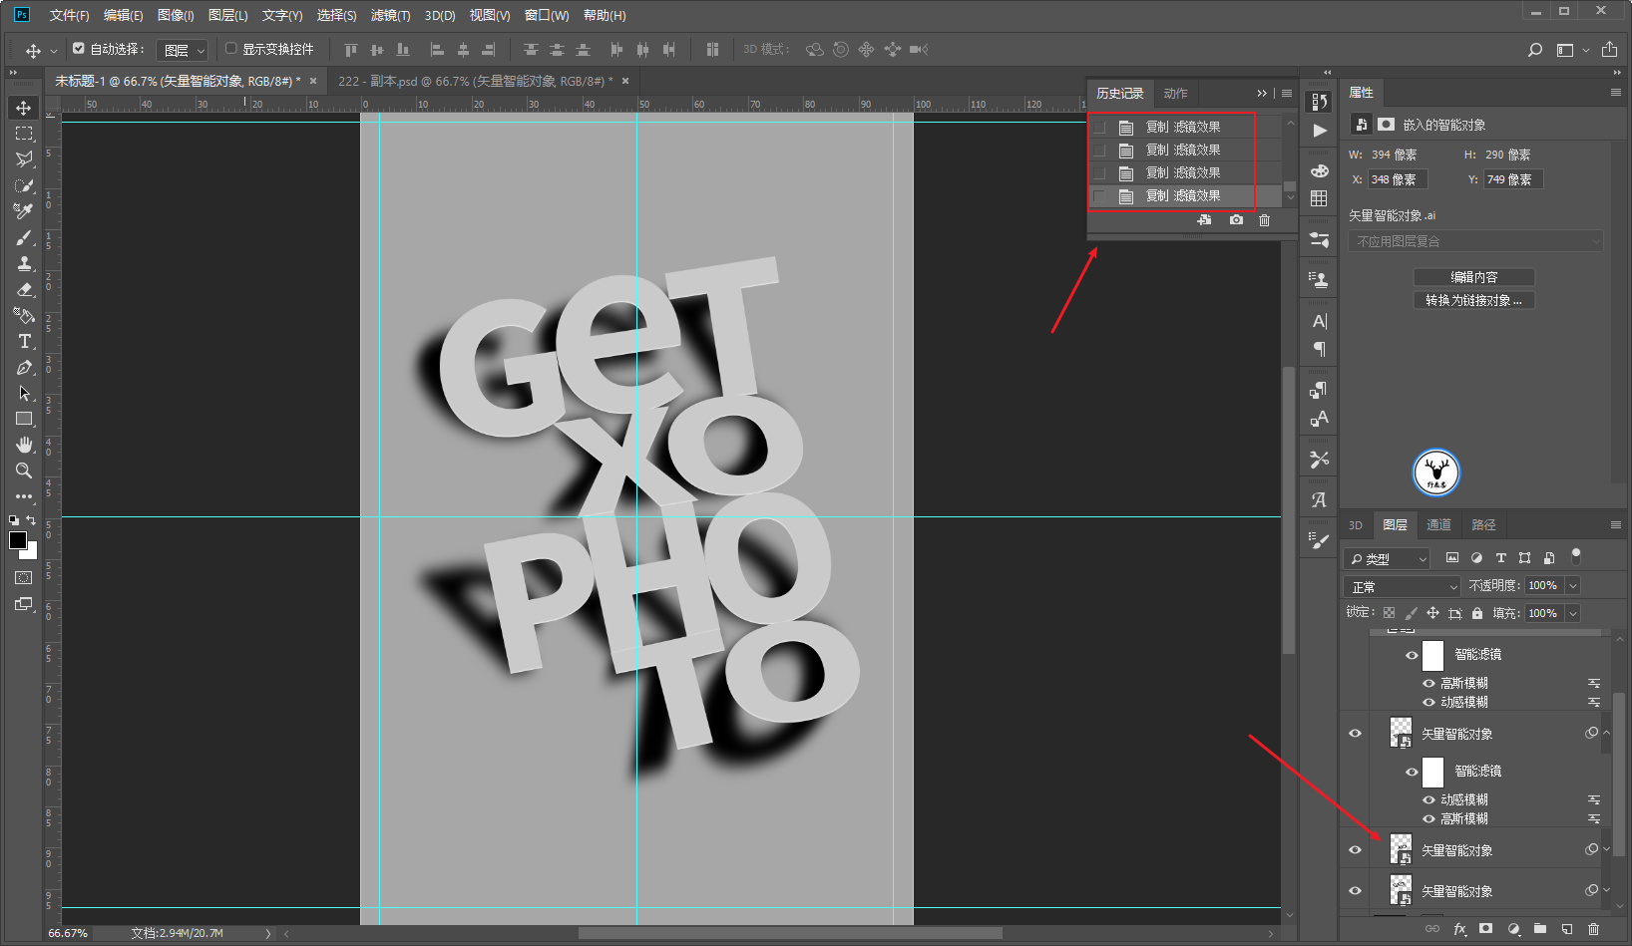Open Character panel icon in dock
Image resolution: width=1632 pixels, height=946 pixels.
pos(1320,321)
